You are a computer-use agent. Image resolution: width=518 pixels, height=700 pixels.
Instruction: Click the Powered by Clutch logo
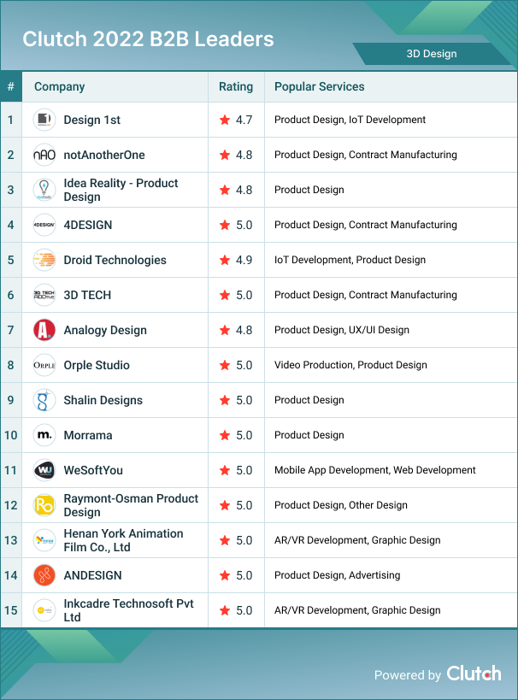[474, 674]
